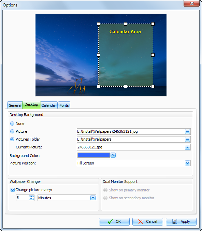Screen dimensions: 202x231
Task: Click the top-left Calendar Area resize handle
Action: point(99,24)
